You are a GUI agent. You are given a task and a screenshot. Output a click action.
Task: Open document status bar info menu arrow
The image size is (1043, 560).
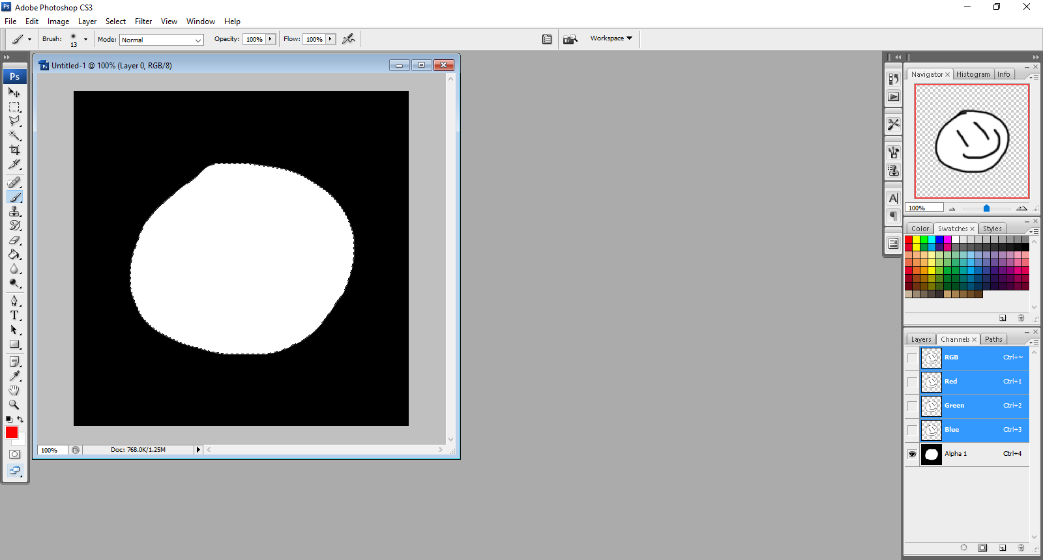(198, 450)
